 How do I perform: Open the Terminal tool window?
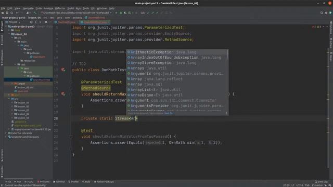tap(59, 182)
